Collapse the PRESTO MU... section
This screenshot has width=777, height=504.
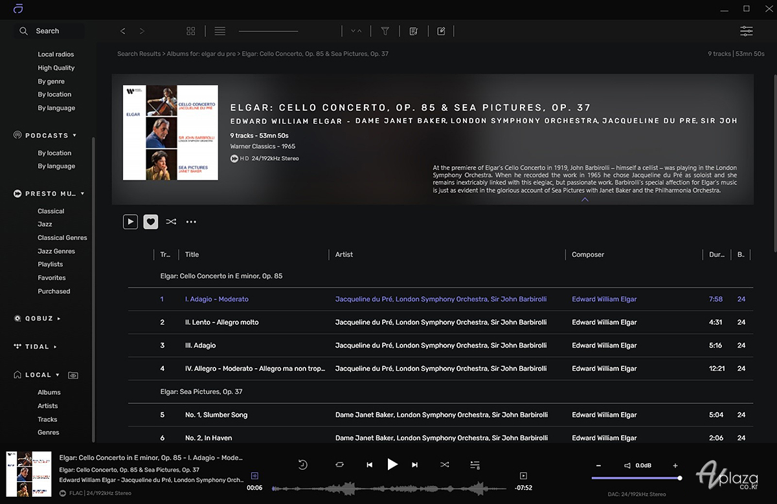click(82, 193)
